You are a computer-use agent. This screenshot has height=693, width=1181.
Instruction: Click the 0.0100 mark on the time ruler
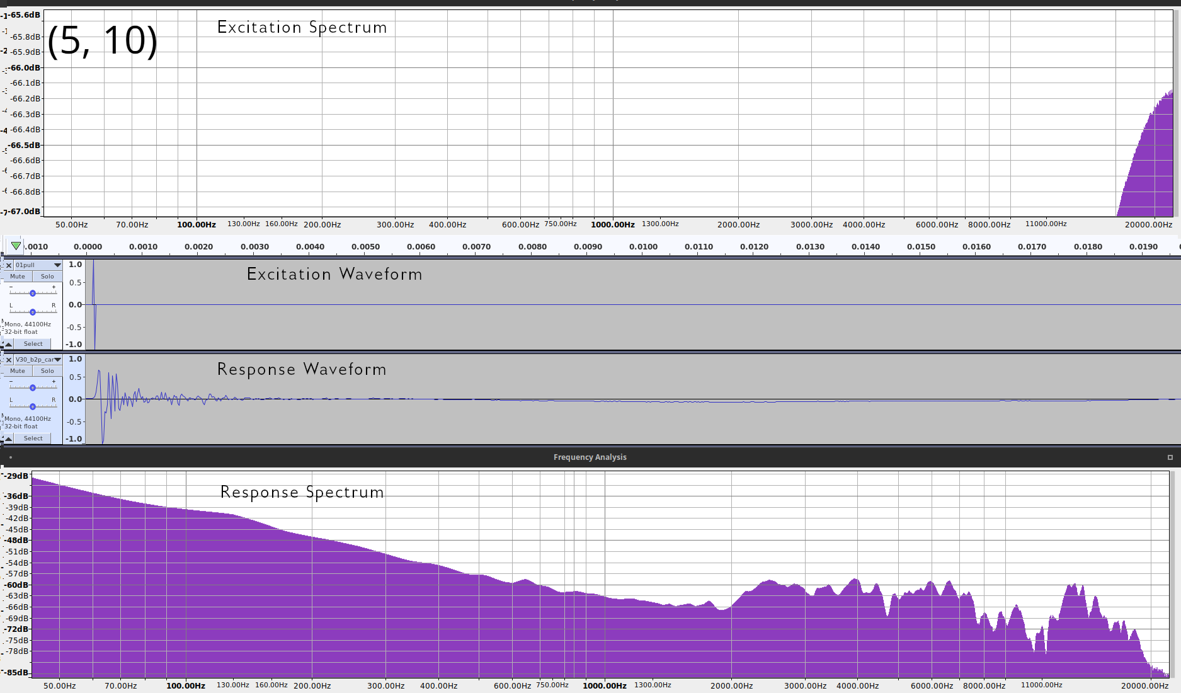(x=643, y=247)
